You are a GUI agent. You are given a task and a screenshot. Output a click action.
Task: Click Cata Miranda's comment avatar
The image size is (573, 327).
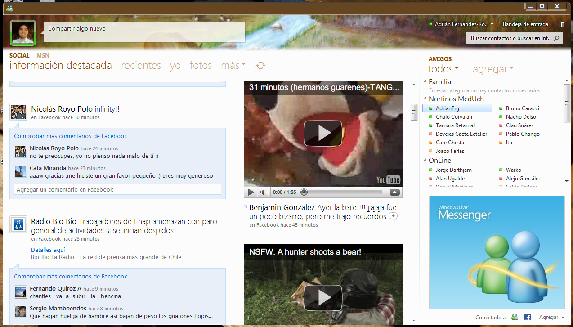(x=21, y=171)
